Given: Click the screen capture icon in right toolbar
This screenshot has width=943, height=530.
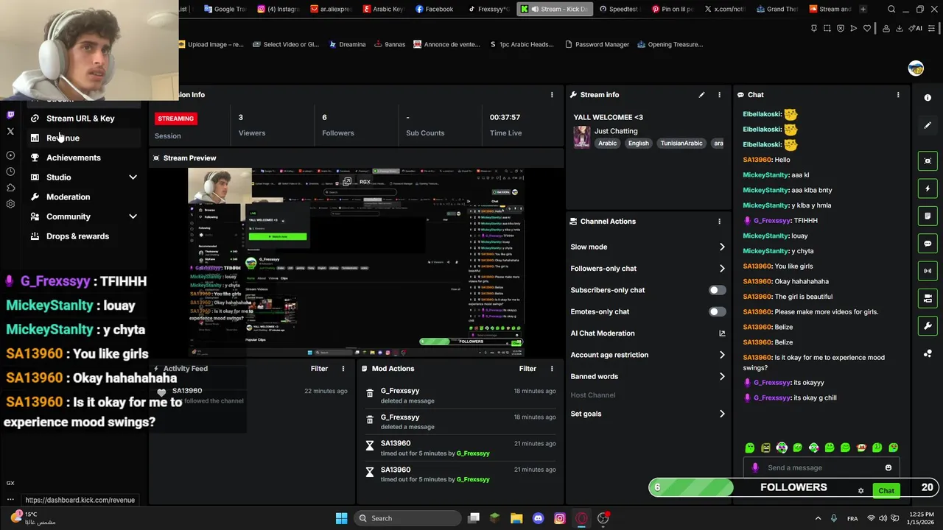Looking at the screenshot, I should pyautogui.click(x=928, y=161).
